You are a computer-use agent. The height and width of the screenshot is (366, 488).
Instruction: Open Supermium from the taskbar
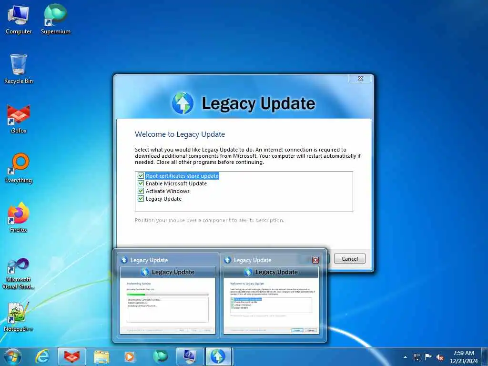pyautogui.click(x=160, y=356)
